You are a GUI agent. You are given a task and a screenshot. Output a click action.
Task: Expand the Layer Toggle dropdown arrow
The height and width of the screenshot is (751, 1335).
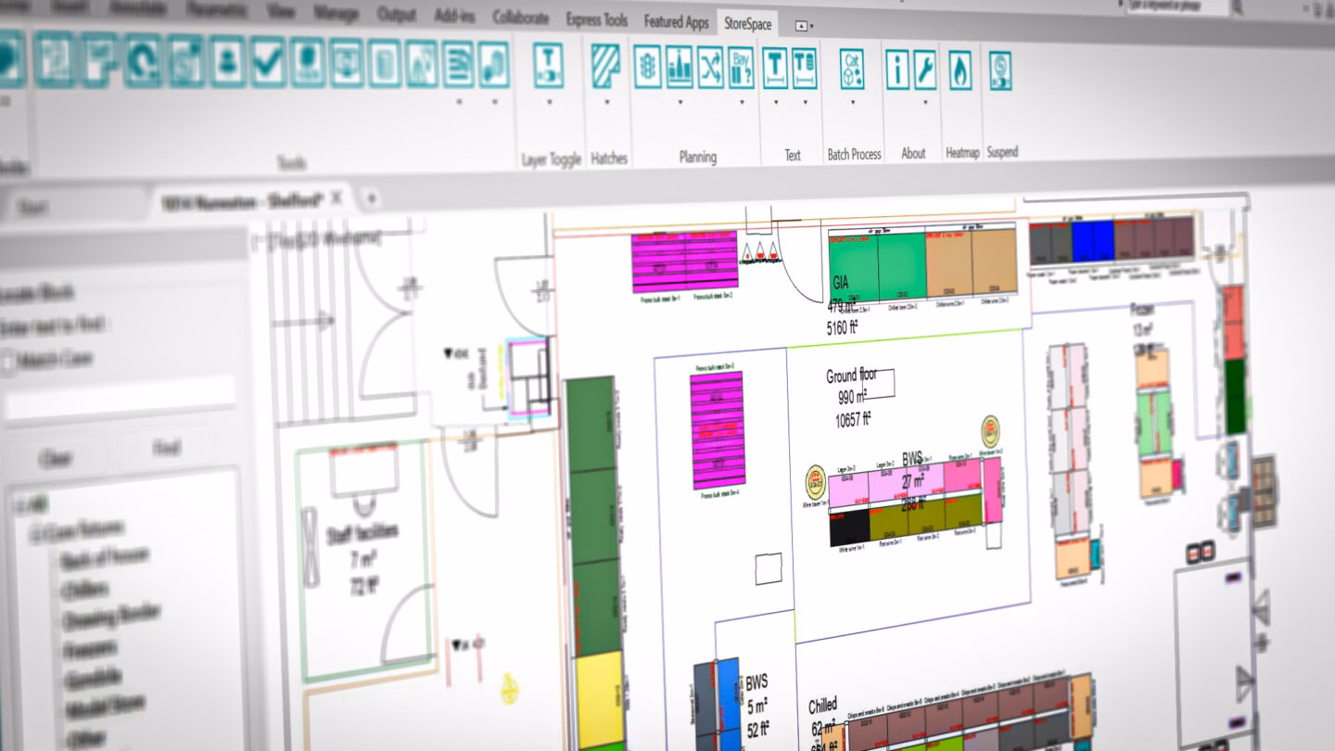(549, 102)
